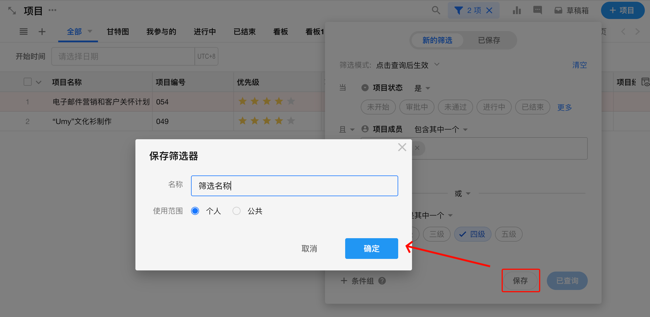Image resolution: width=650 pixels, height=317 pixels.
Task: Select the 个人 usage scope radio
Action: tap(195, 211)
